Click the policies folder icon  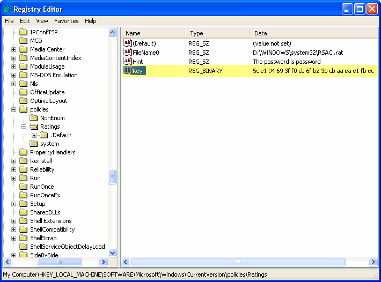pyautogui.click(x=23, y=109)
